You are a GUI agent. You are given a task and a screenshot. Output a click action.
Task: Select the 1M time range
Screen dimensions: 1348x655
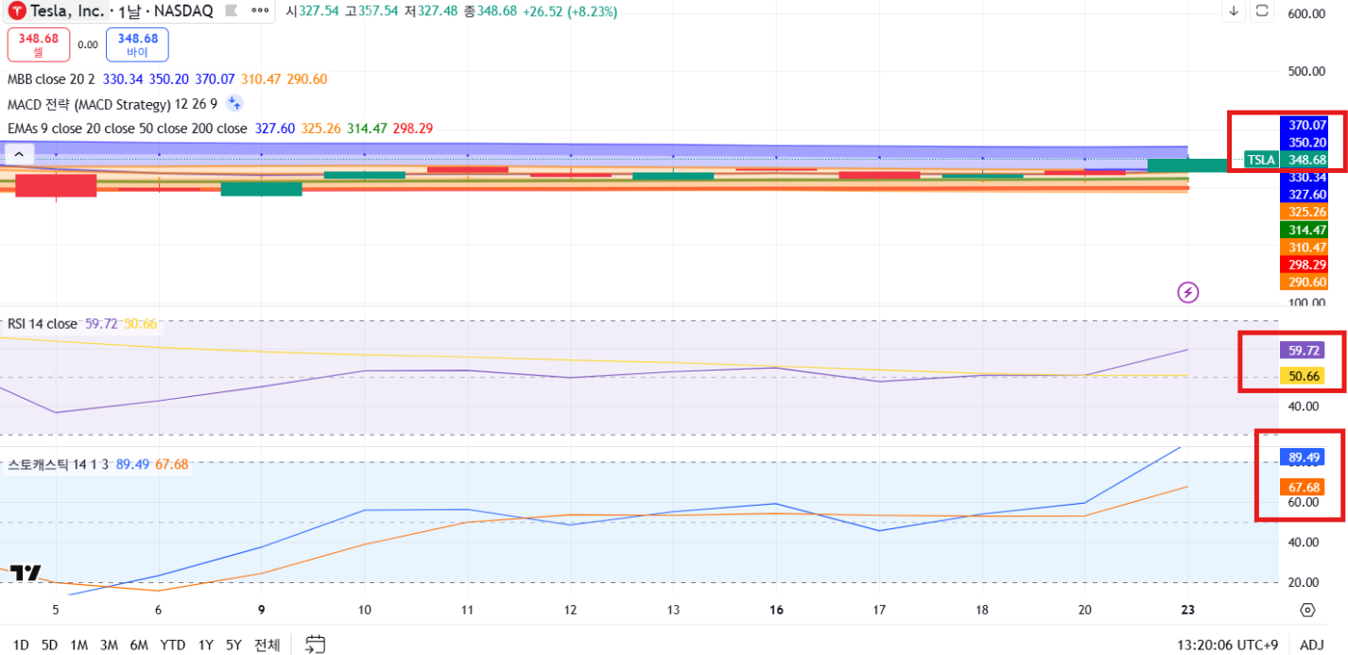click(79, 645)
